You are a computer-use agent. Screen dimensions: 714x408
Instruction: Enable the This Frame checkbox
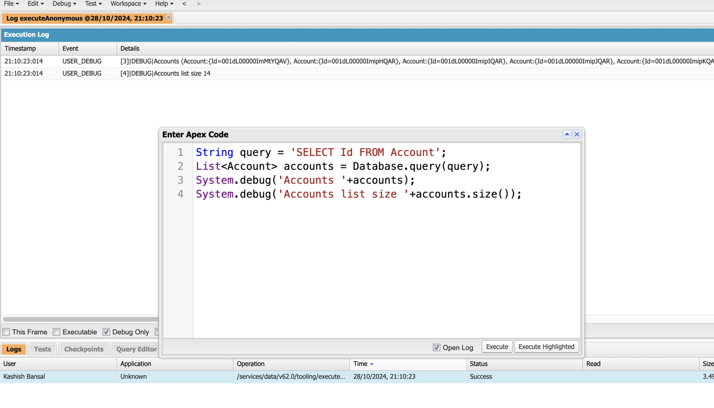pos(6,332)
